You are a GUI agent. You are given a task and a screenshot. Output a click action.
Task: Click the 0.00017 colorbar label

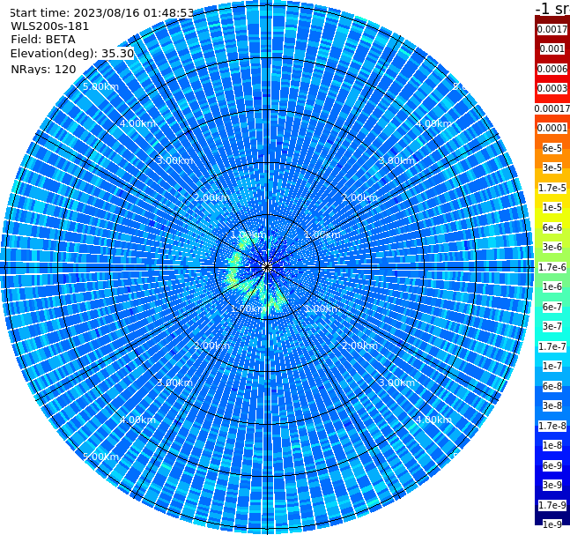coord(552,108)
